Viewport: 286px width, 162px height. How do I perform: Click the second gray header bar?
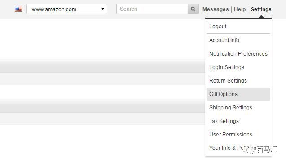pyautogui.click(x=102, y=105)
